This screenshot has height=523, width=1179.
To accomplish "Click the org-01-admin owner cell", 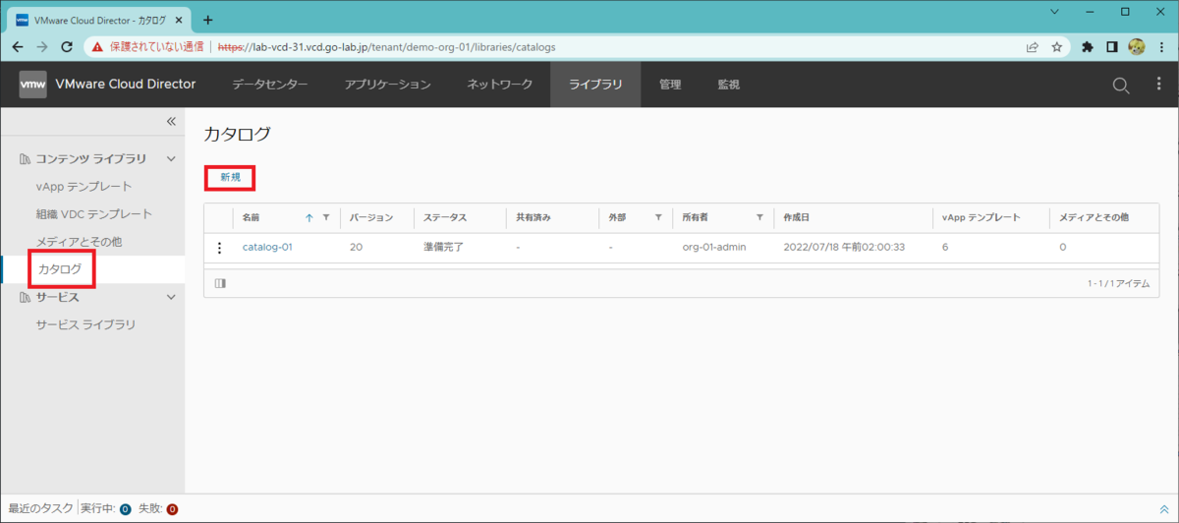I will click(714, 247).
